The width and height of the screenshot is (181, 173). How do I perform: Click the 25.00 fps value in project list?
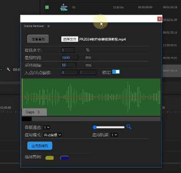pos(118,7)
